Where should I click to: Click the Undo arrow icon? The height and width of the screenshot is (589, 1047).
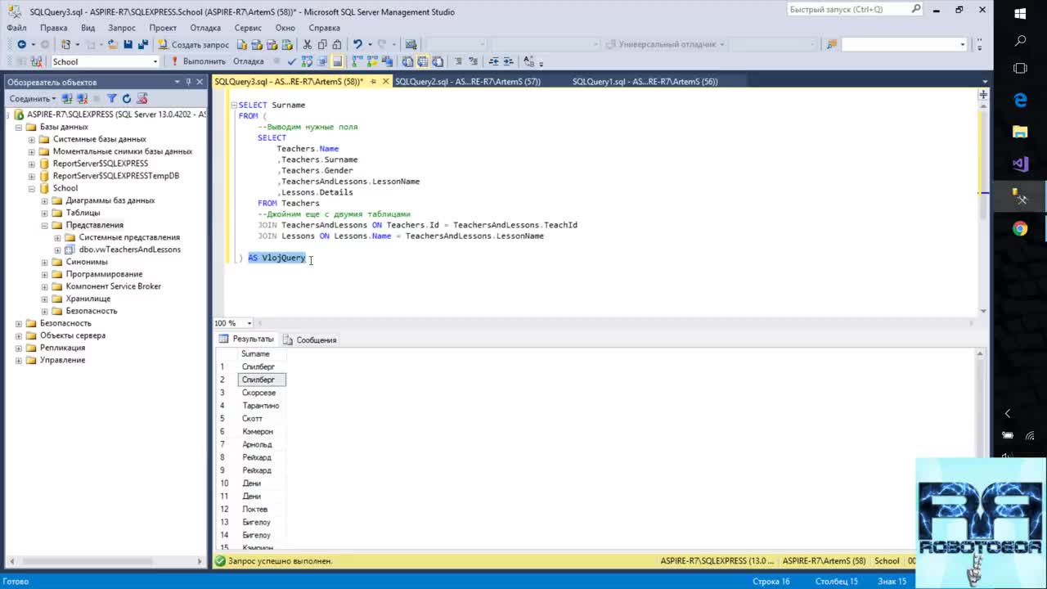click(x=357, y=44)
